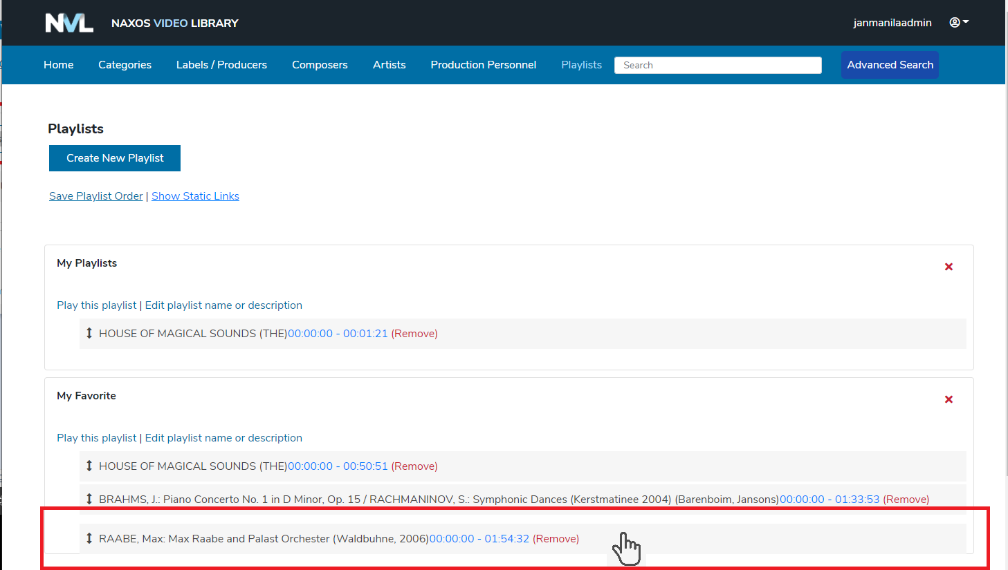The image size is (1008, 570).
Task: Open the Categories menu item
Action: 125,65
